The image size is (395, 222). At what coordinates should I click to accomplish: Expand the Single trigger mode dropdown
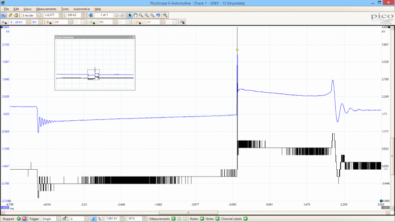point(58,219)
